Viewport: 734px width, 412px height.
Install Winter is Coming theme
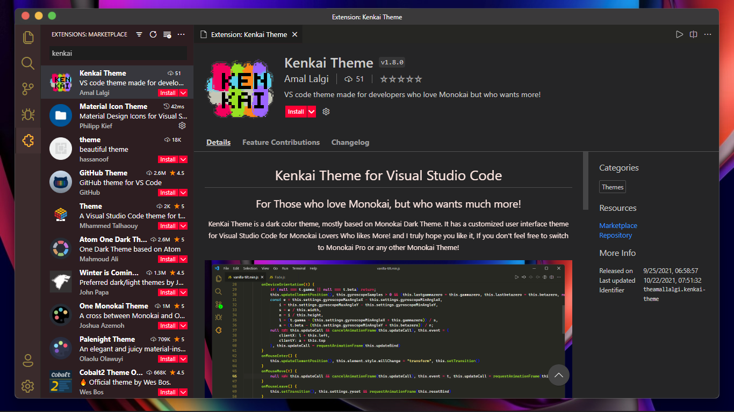[x=168, y=292]
